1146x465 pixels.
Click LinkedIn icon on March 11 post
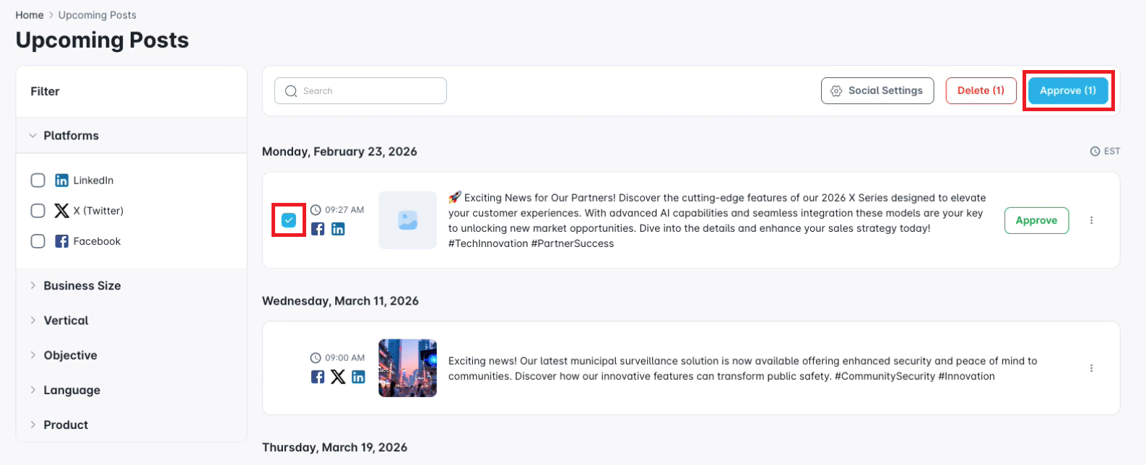coord(358,376)
